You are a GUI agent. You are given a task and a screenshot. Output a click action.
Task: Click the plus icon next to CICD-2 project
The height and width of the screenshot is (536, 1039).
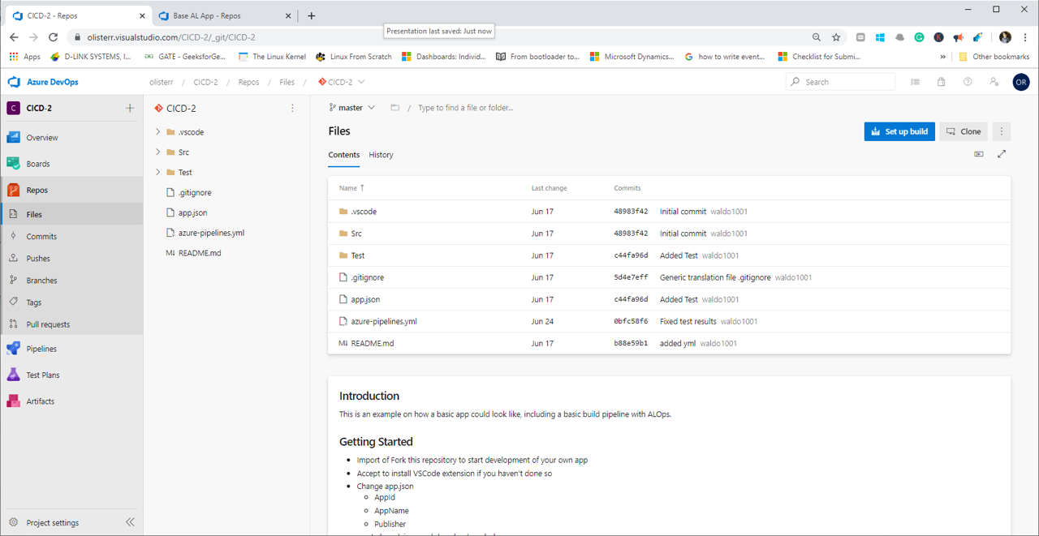tap(130, 108)
